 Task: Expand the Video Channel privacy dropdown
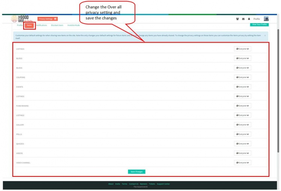(x=242, y=163)
